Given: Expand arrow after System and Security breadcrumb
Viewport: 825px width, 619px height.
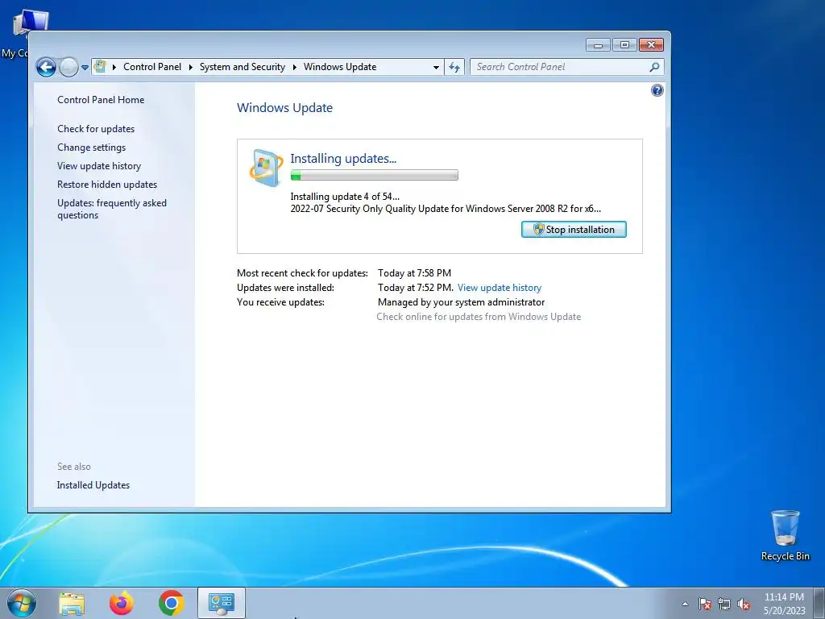Looking at the screenshot, I should click(294, 67).
